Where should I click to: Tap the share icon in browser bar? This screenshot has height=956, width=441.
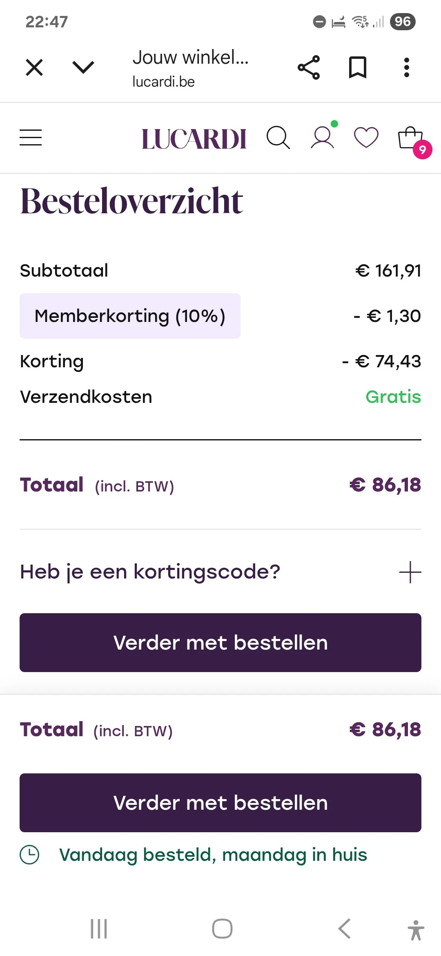click(309, 67)
